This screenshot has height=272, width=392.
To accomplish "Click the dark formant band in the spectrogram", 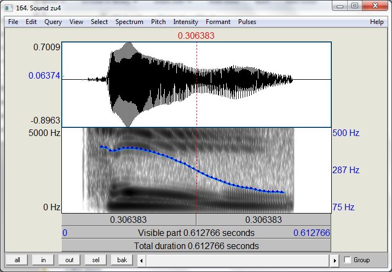I will point(130,192).
